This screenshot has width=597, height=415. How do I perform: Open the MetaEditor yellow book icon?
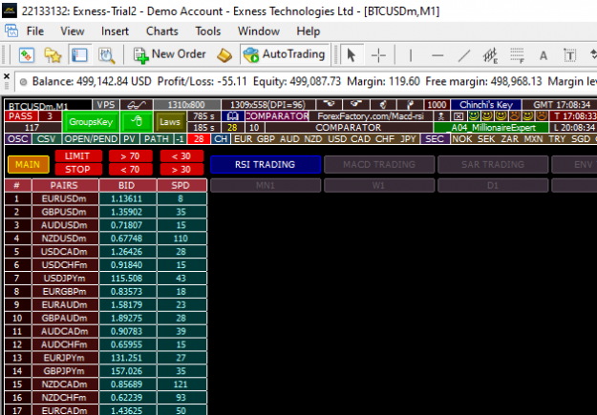pyautogui.click(x=224, y=55)
